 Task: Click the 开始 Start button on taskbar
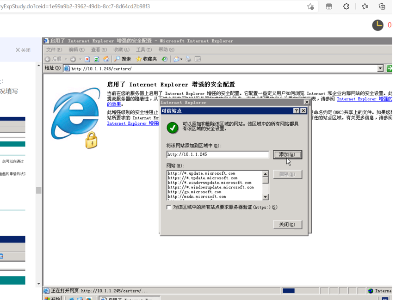pyautogui.click(x=53, y=298)
